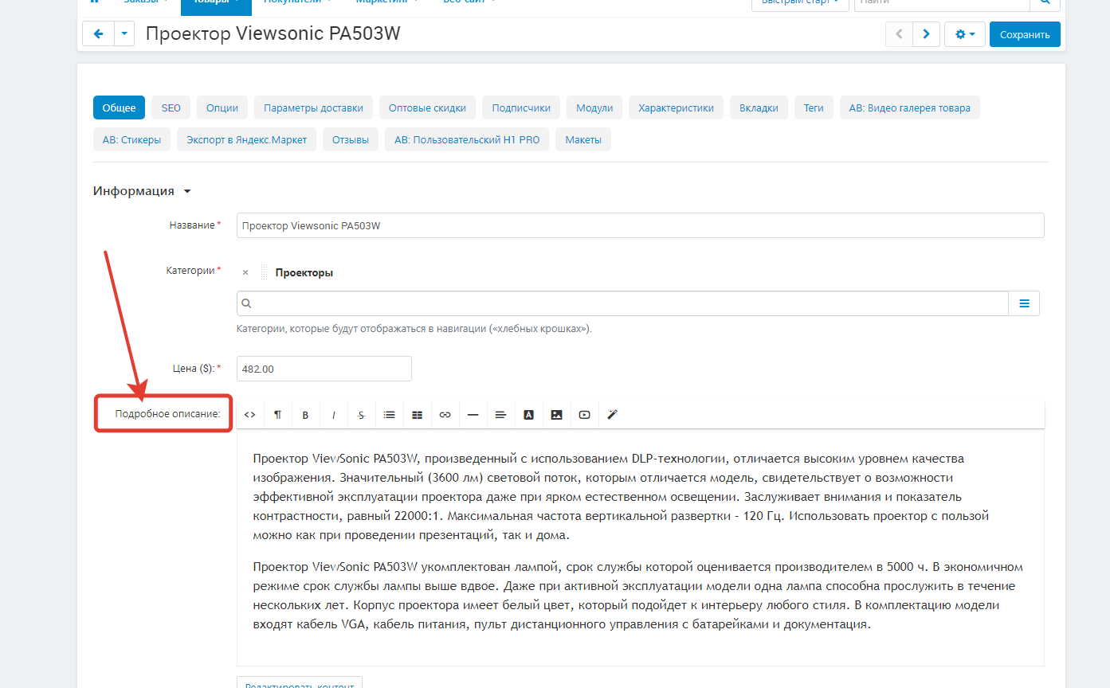The width and height of the screenshot is (1110, 688).
Task: Click the Проекторы category label
Action: click(304, 272)
